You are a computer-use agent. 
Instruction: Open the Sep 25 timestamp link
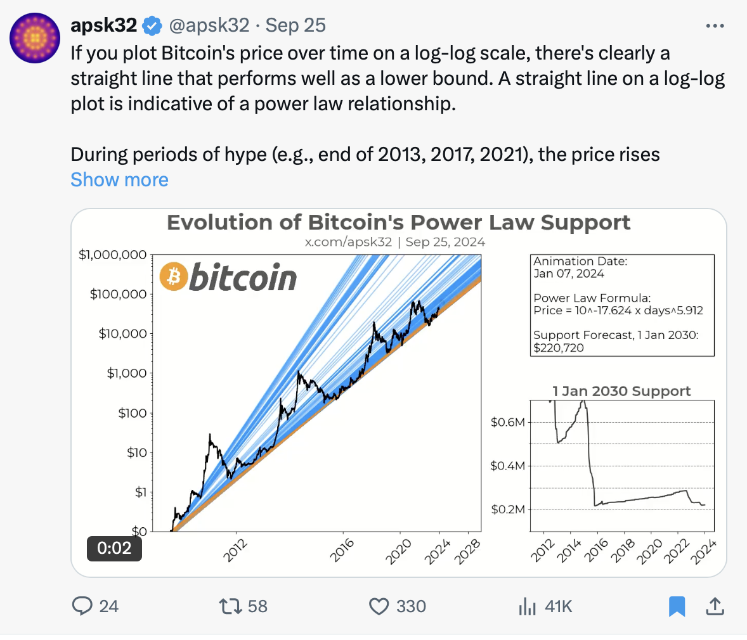(x=296, y=25)
